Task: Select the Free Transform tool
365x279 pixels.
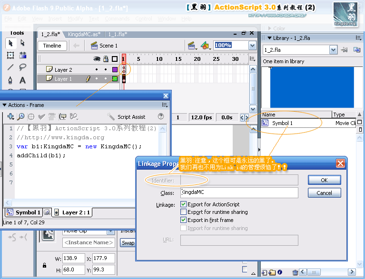Action: point(10,55)
